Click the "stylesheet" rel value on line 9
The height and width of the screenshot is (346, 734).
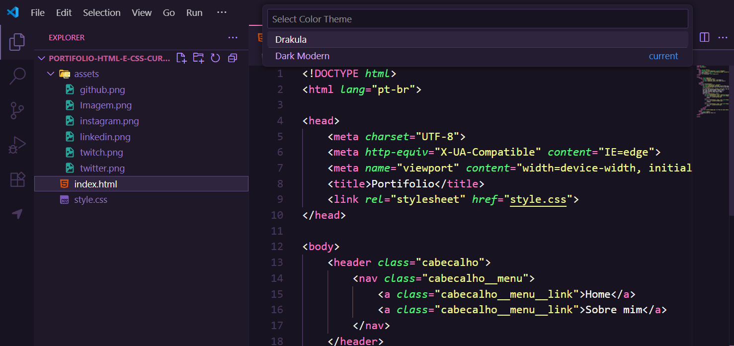click(x=428, y=199)
